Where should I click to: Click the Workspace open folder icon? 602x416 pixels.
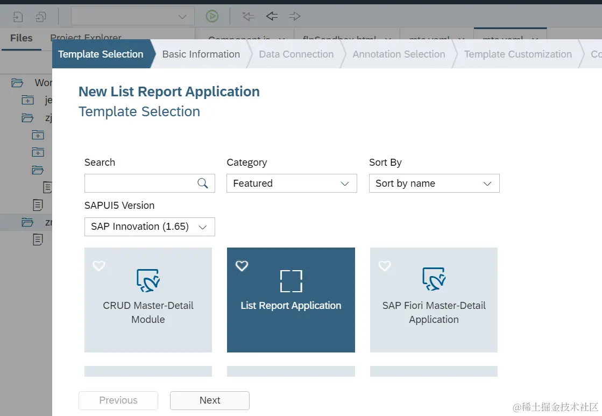[x=17, y=82]
